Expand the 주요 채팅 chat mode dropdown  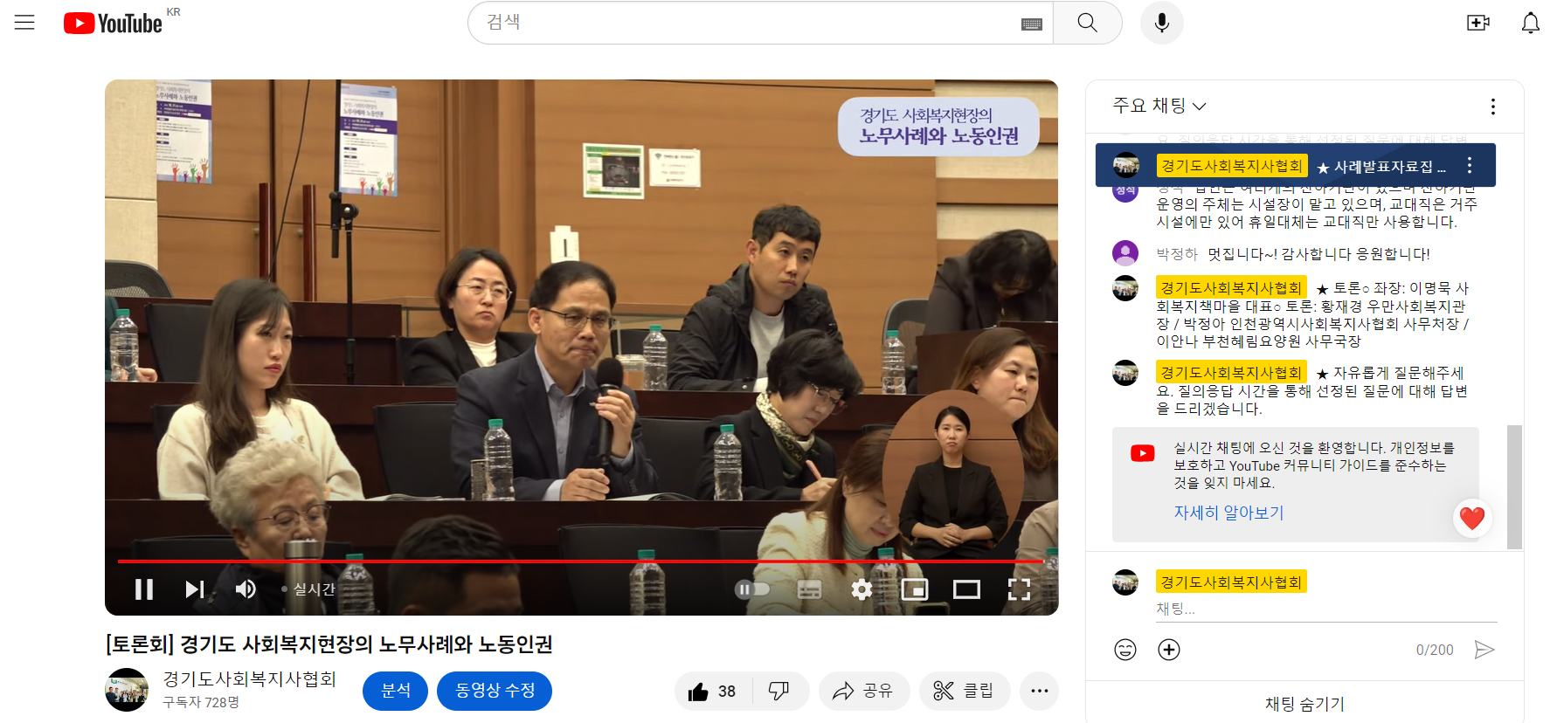click(x=1159, y=106)
